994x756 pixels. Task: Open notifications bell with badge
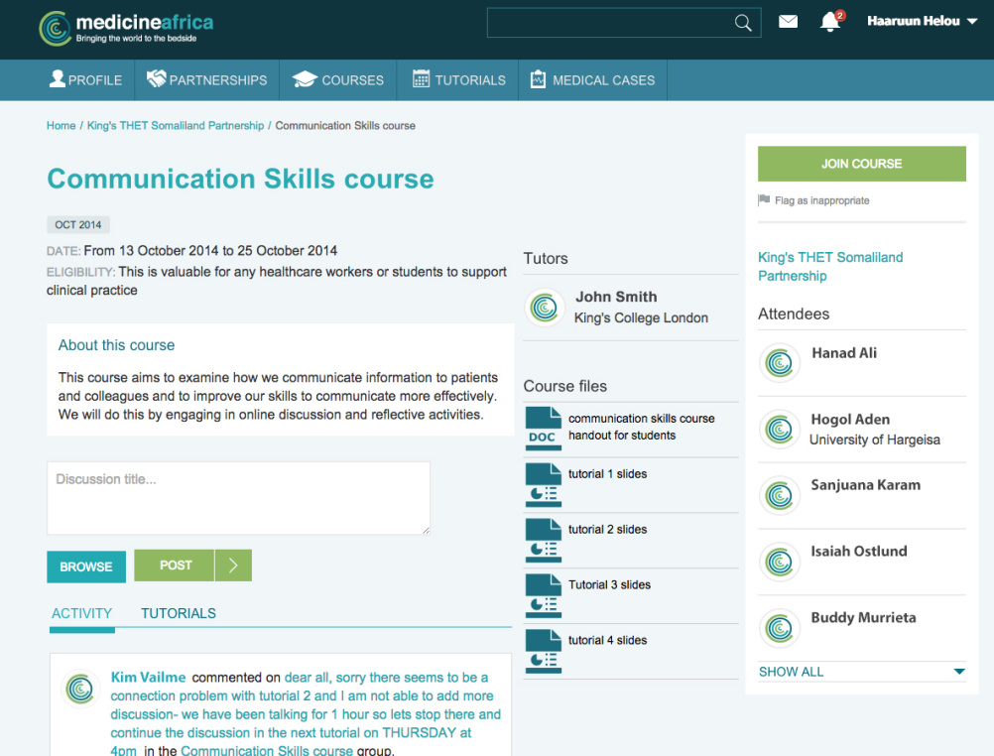pos(831,21)
